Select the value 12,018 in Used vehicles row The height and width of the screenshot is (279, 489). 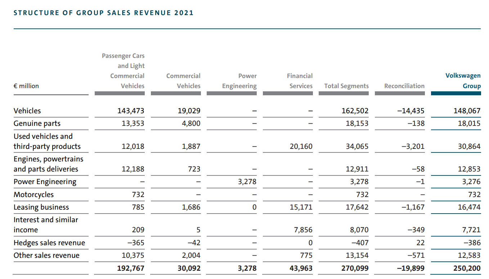coord(132,146)
